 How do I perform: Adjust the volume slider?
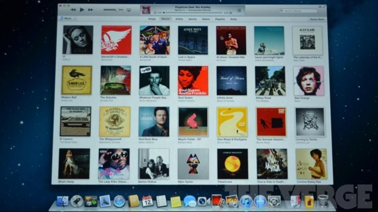point(113,10)
